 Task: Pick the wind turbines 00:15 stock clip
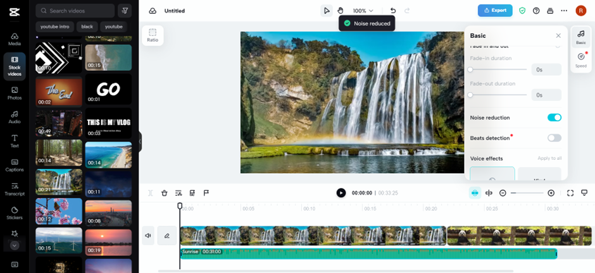pos(59,240)
